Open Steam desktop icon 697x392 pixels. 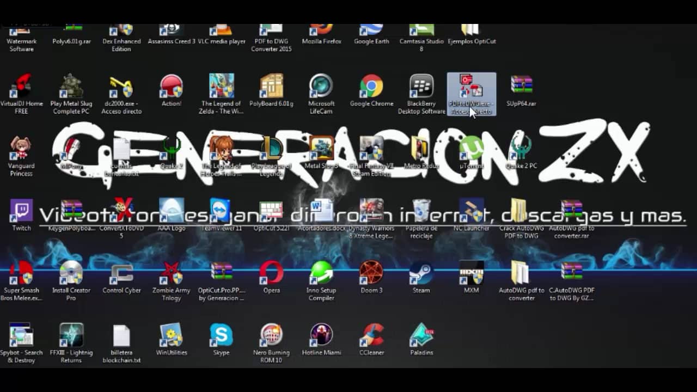point(421,273)
